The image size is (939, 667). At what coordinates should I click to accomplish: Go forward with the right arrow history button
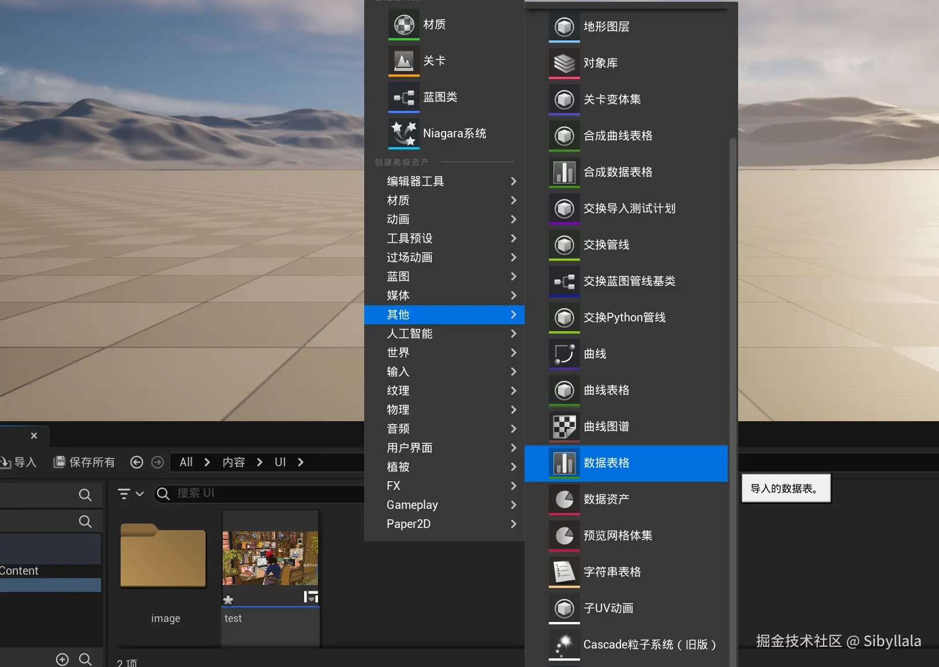158,462
